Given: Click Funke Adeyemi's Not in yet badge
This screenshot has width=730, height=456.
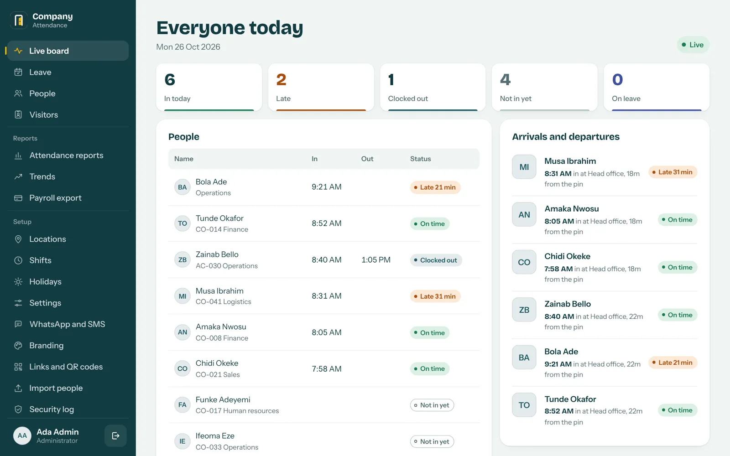Looking at the screenshot, I should (x=432, y=405).
